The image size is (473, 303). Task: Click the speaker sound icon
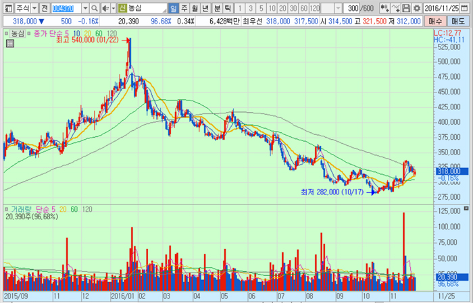105,8
